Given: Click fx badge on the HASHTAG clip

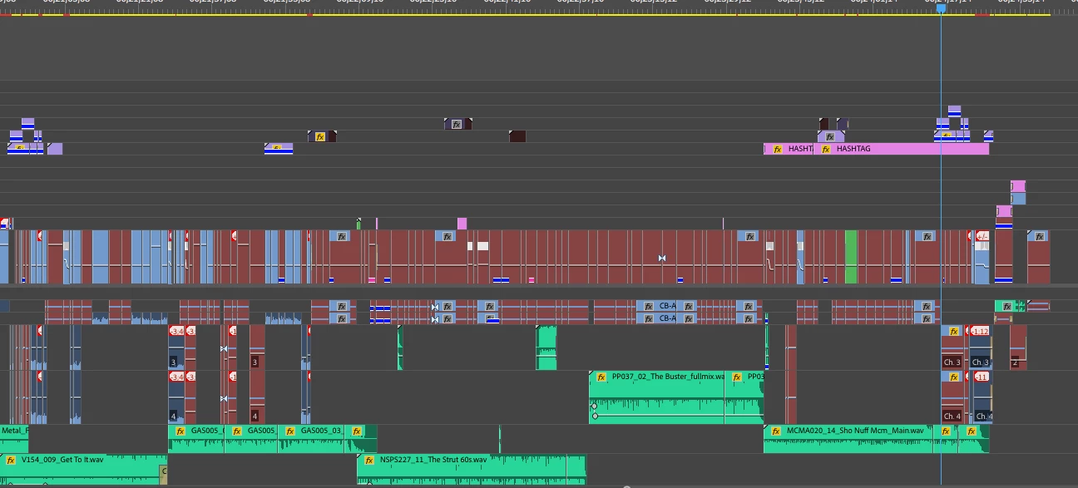Looking at the screenshot, I should point(826,149).
